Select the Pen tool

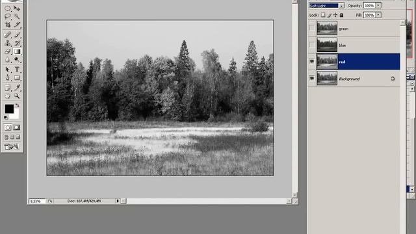[x=7, y=77]
